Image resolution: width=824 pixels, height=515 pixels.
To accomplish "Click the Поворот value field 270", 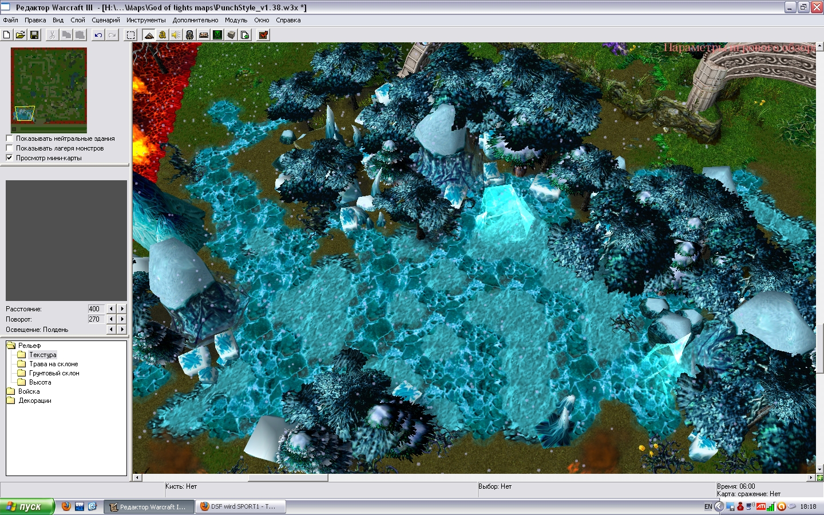I will 96,319.
